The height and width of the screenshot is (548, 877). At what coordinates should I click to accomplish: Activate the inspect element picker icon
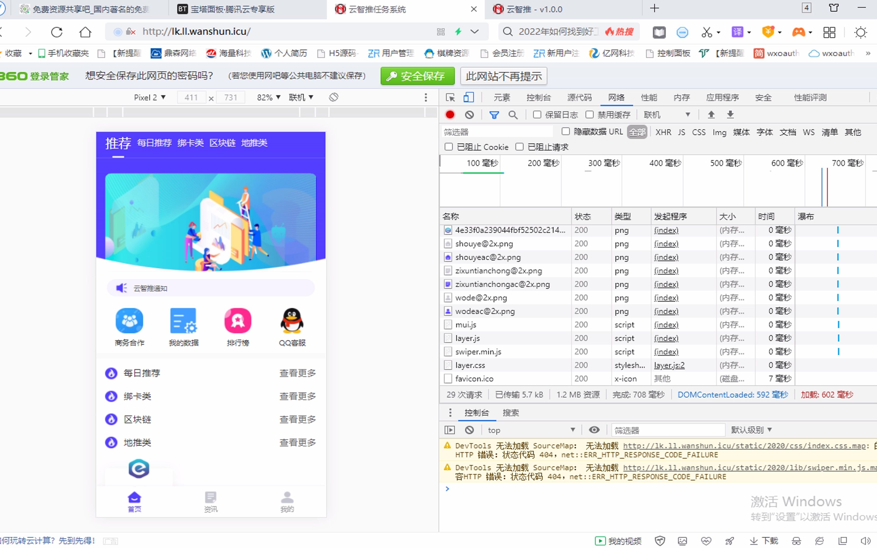450,97
